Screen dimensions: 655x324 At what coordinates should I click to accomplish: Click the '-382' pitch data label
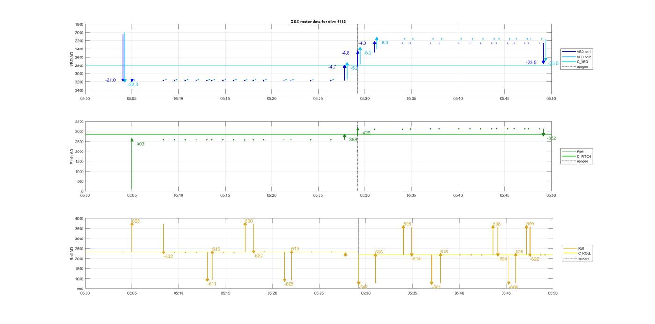point(551,138)
